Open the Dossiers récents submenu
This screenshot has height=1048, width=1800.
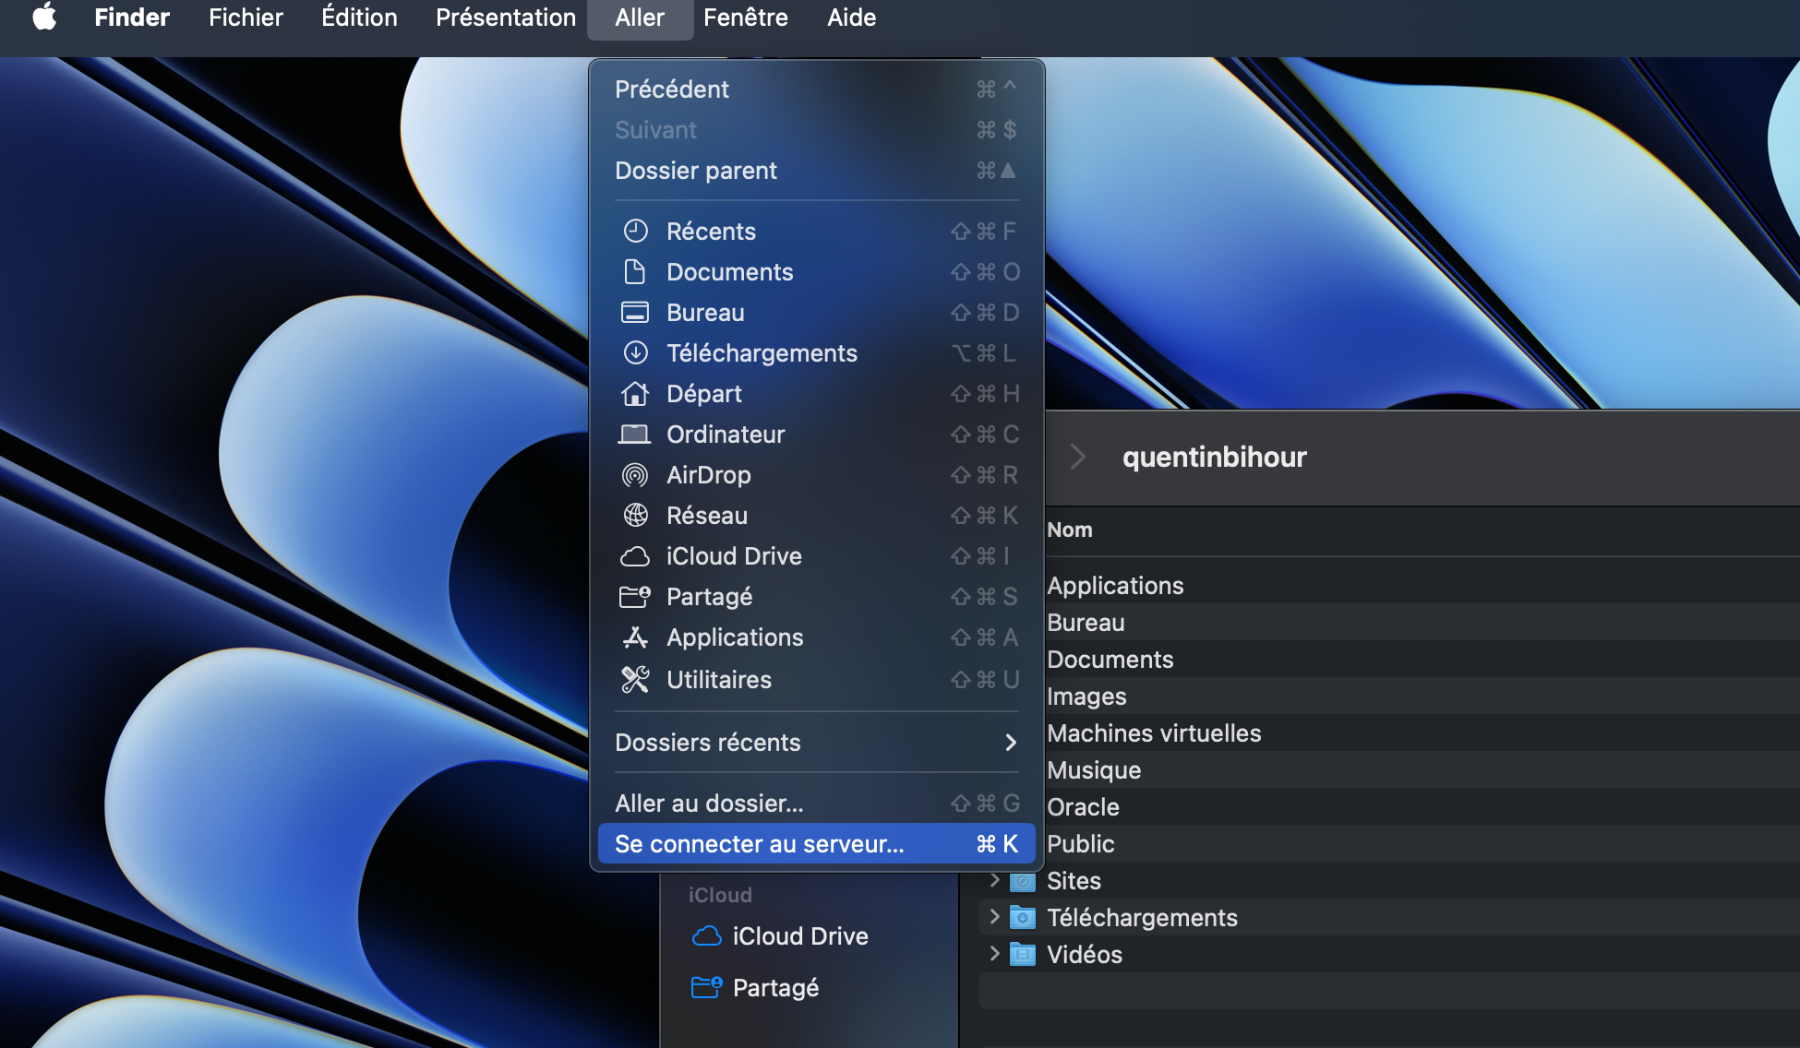[x=816, y=743]
